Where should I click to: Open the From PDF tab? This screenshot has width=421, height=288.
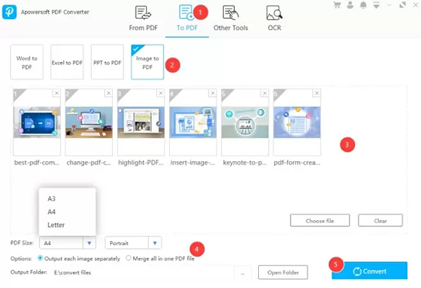(x=143, y=18)
